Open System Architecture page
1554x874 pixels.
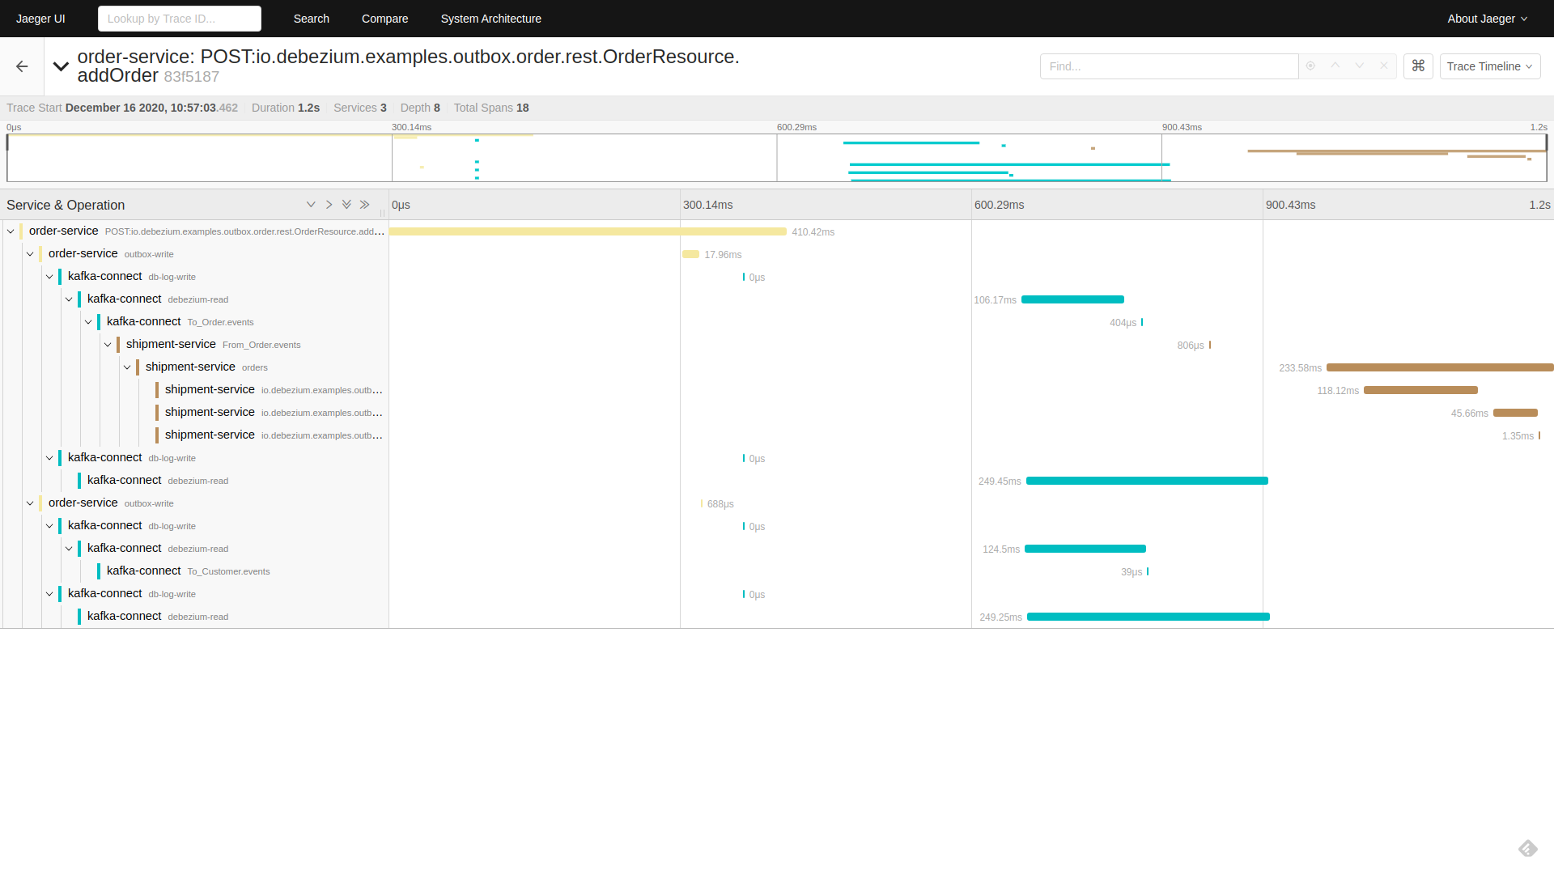[x=490, y=19]
